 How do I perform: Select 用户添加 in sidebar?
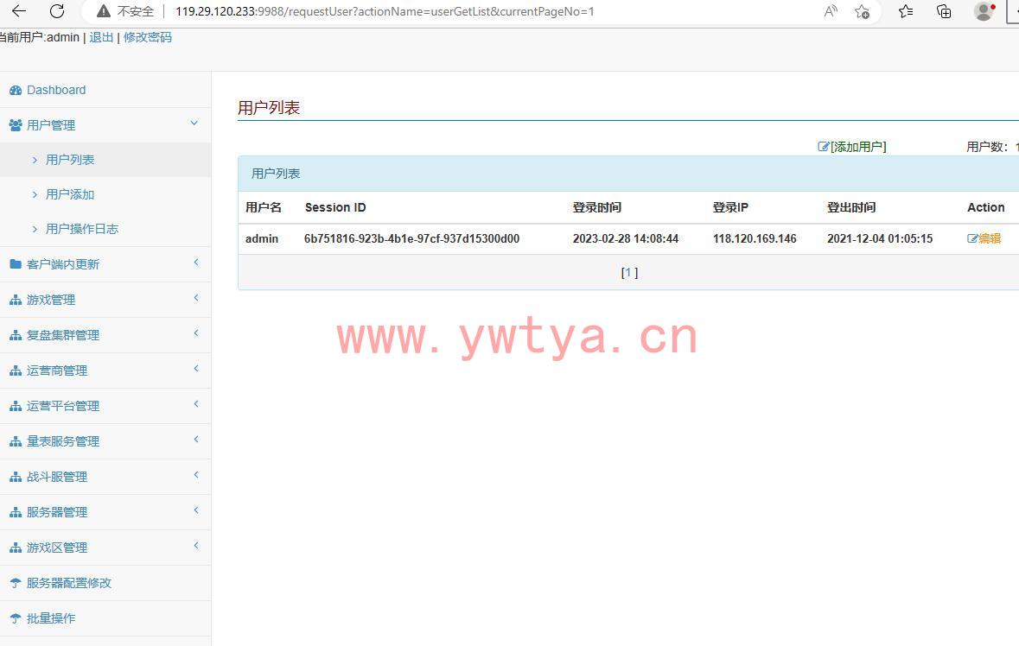point(70,194)
